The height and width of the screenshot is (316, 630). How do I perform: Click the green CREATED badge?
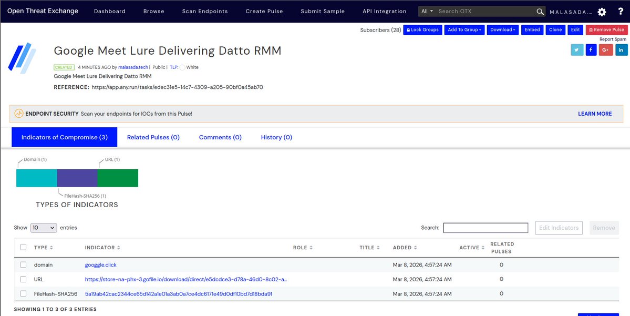64,67
